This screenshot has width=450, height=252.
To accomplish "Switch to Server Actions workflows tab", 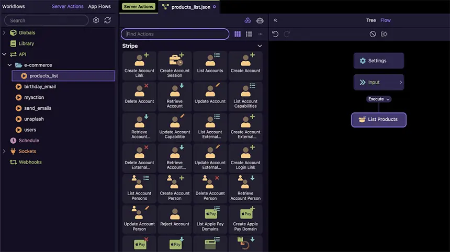I will pos(67,6).
